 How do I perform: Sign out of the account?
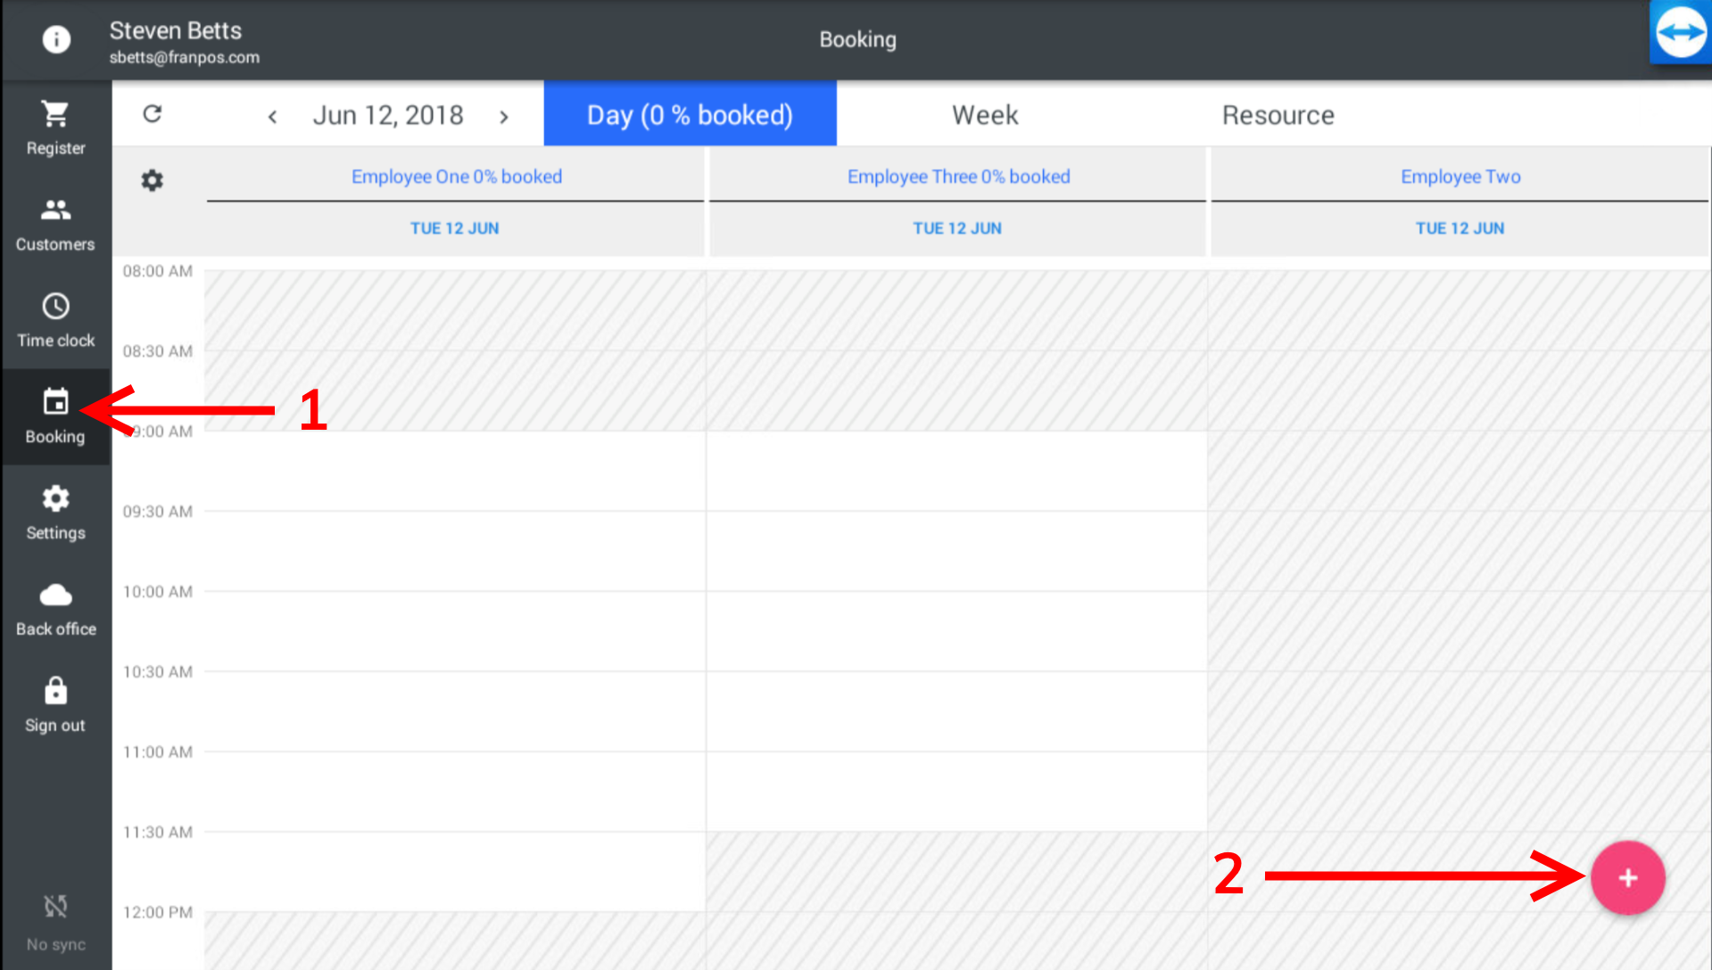click(x=55, y=703)
